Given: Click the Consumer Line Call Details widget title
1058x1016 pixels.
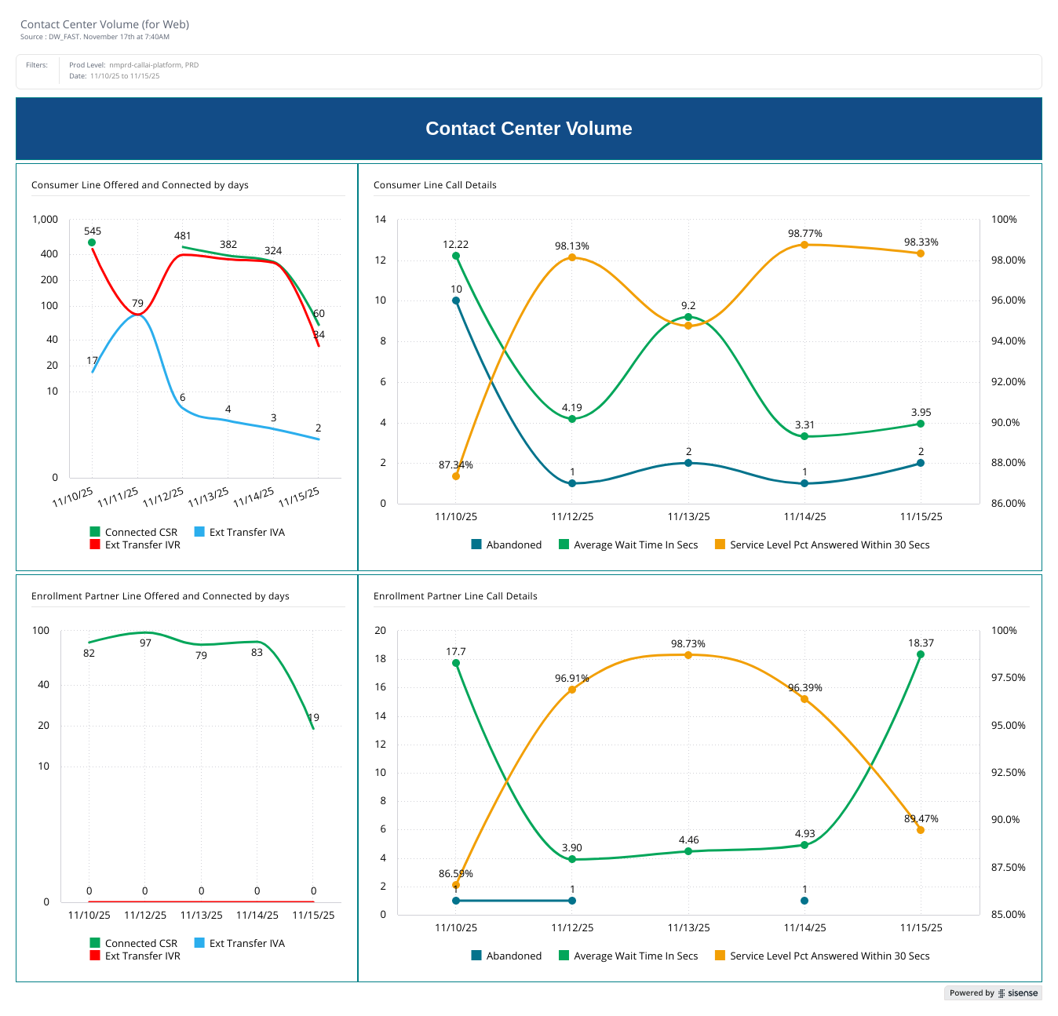Looking at the screenshot, I should coord(435,185).
